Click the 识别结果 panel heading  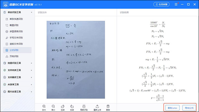124,12
